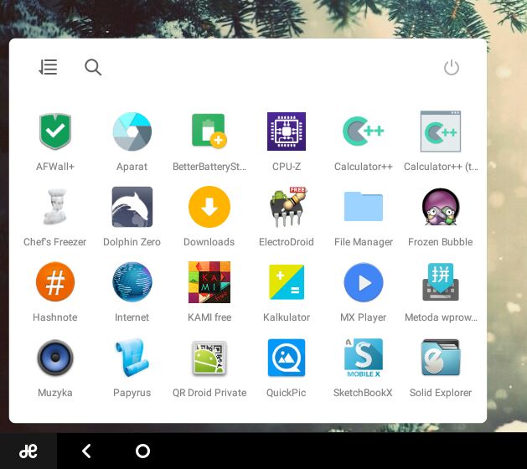Open BetterBatteryStats app icon
The width and height of the screenshot is (527, 469).
(x=209, y=131)
